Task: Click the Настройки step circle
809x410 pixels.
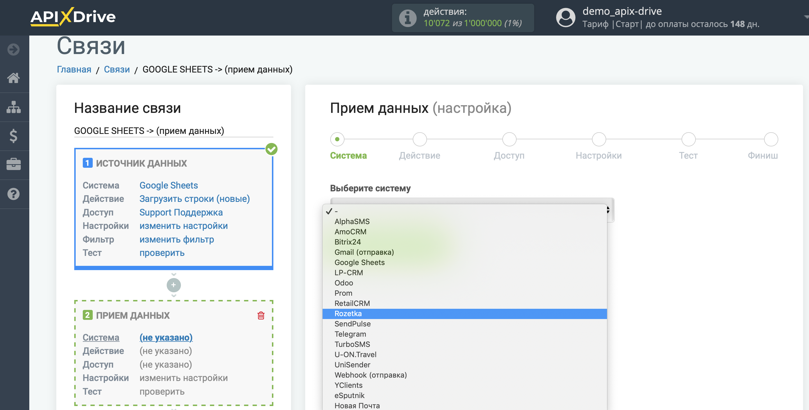Action: click(x=599, y=139)
